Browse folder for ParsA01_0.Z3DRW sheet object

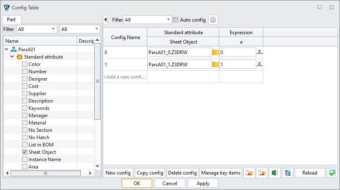216,52
